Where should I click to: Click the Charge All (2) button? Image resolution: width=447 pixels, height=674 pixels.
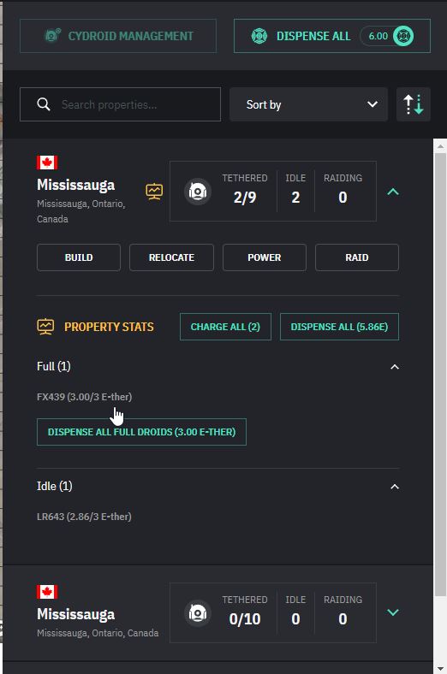click(225, 327)
